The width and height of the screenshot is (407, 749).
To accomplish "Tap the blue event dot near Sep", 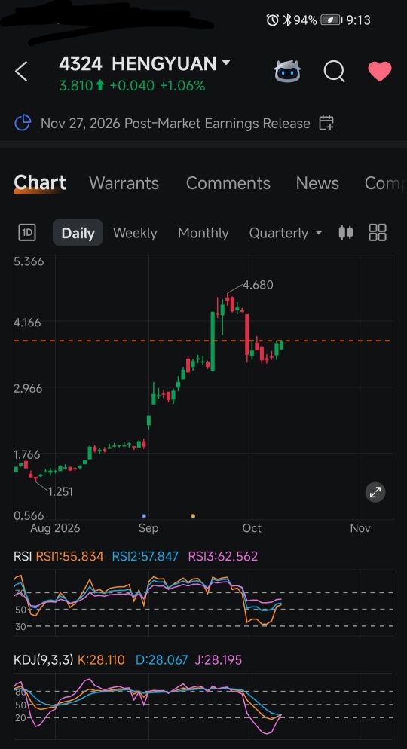I will tap(144, 516).
